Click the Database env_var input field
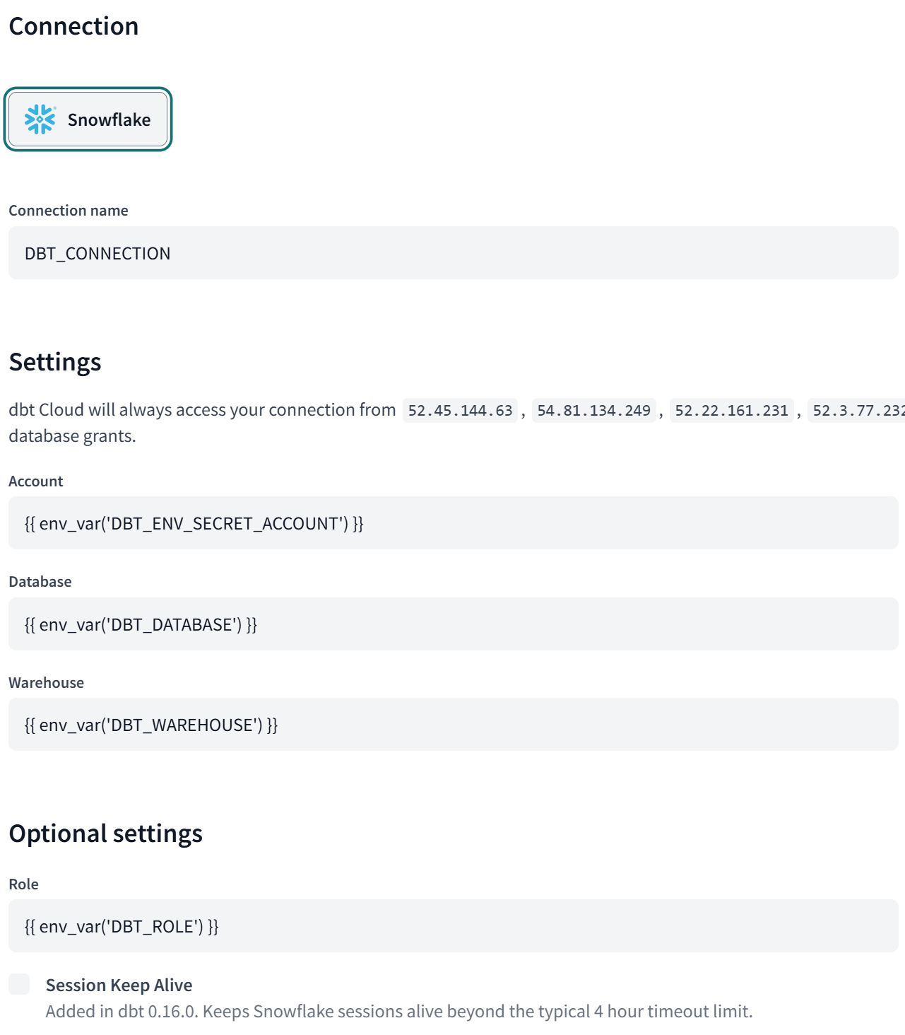 click(454, 624)
